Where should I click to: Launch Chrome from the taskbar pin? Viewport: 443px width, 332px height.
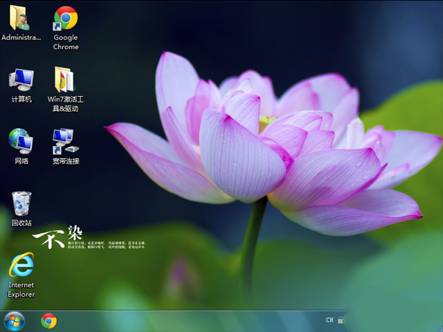48,321
